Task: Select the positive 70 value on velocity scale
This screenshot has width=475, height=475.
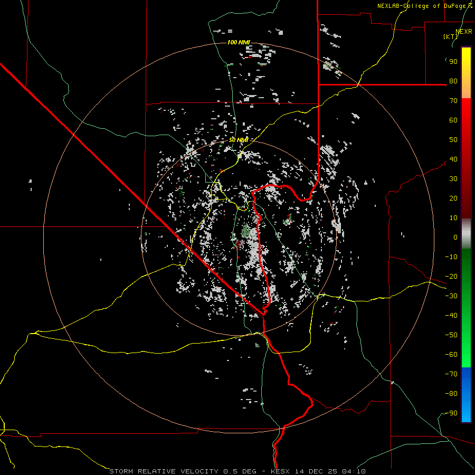Action: click(x=453, y=101)
